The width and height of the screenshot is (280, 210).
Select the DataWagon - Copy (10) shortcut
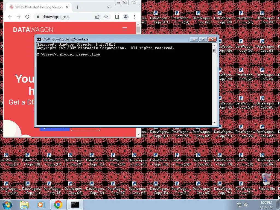point(32,160)
